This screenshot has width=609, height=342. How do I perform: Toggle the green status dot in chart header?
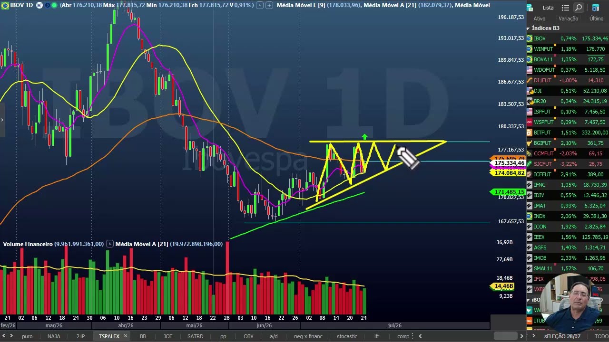tap(55, 5)
